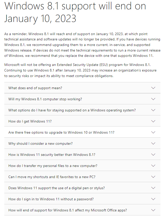This screenshot has height=220, width=164.
Task: Click chevron for "Why should I consider a new computer?"
Action: click(153, 143)
